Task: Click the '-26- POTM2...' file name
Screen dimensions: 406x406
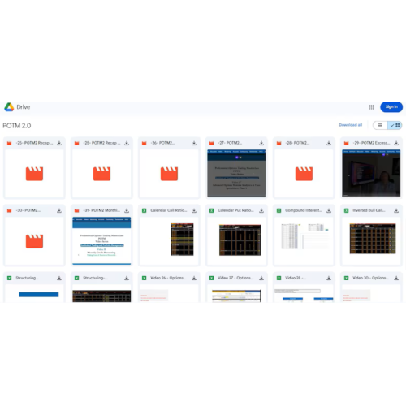Action: (162, 143)
